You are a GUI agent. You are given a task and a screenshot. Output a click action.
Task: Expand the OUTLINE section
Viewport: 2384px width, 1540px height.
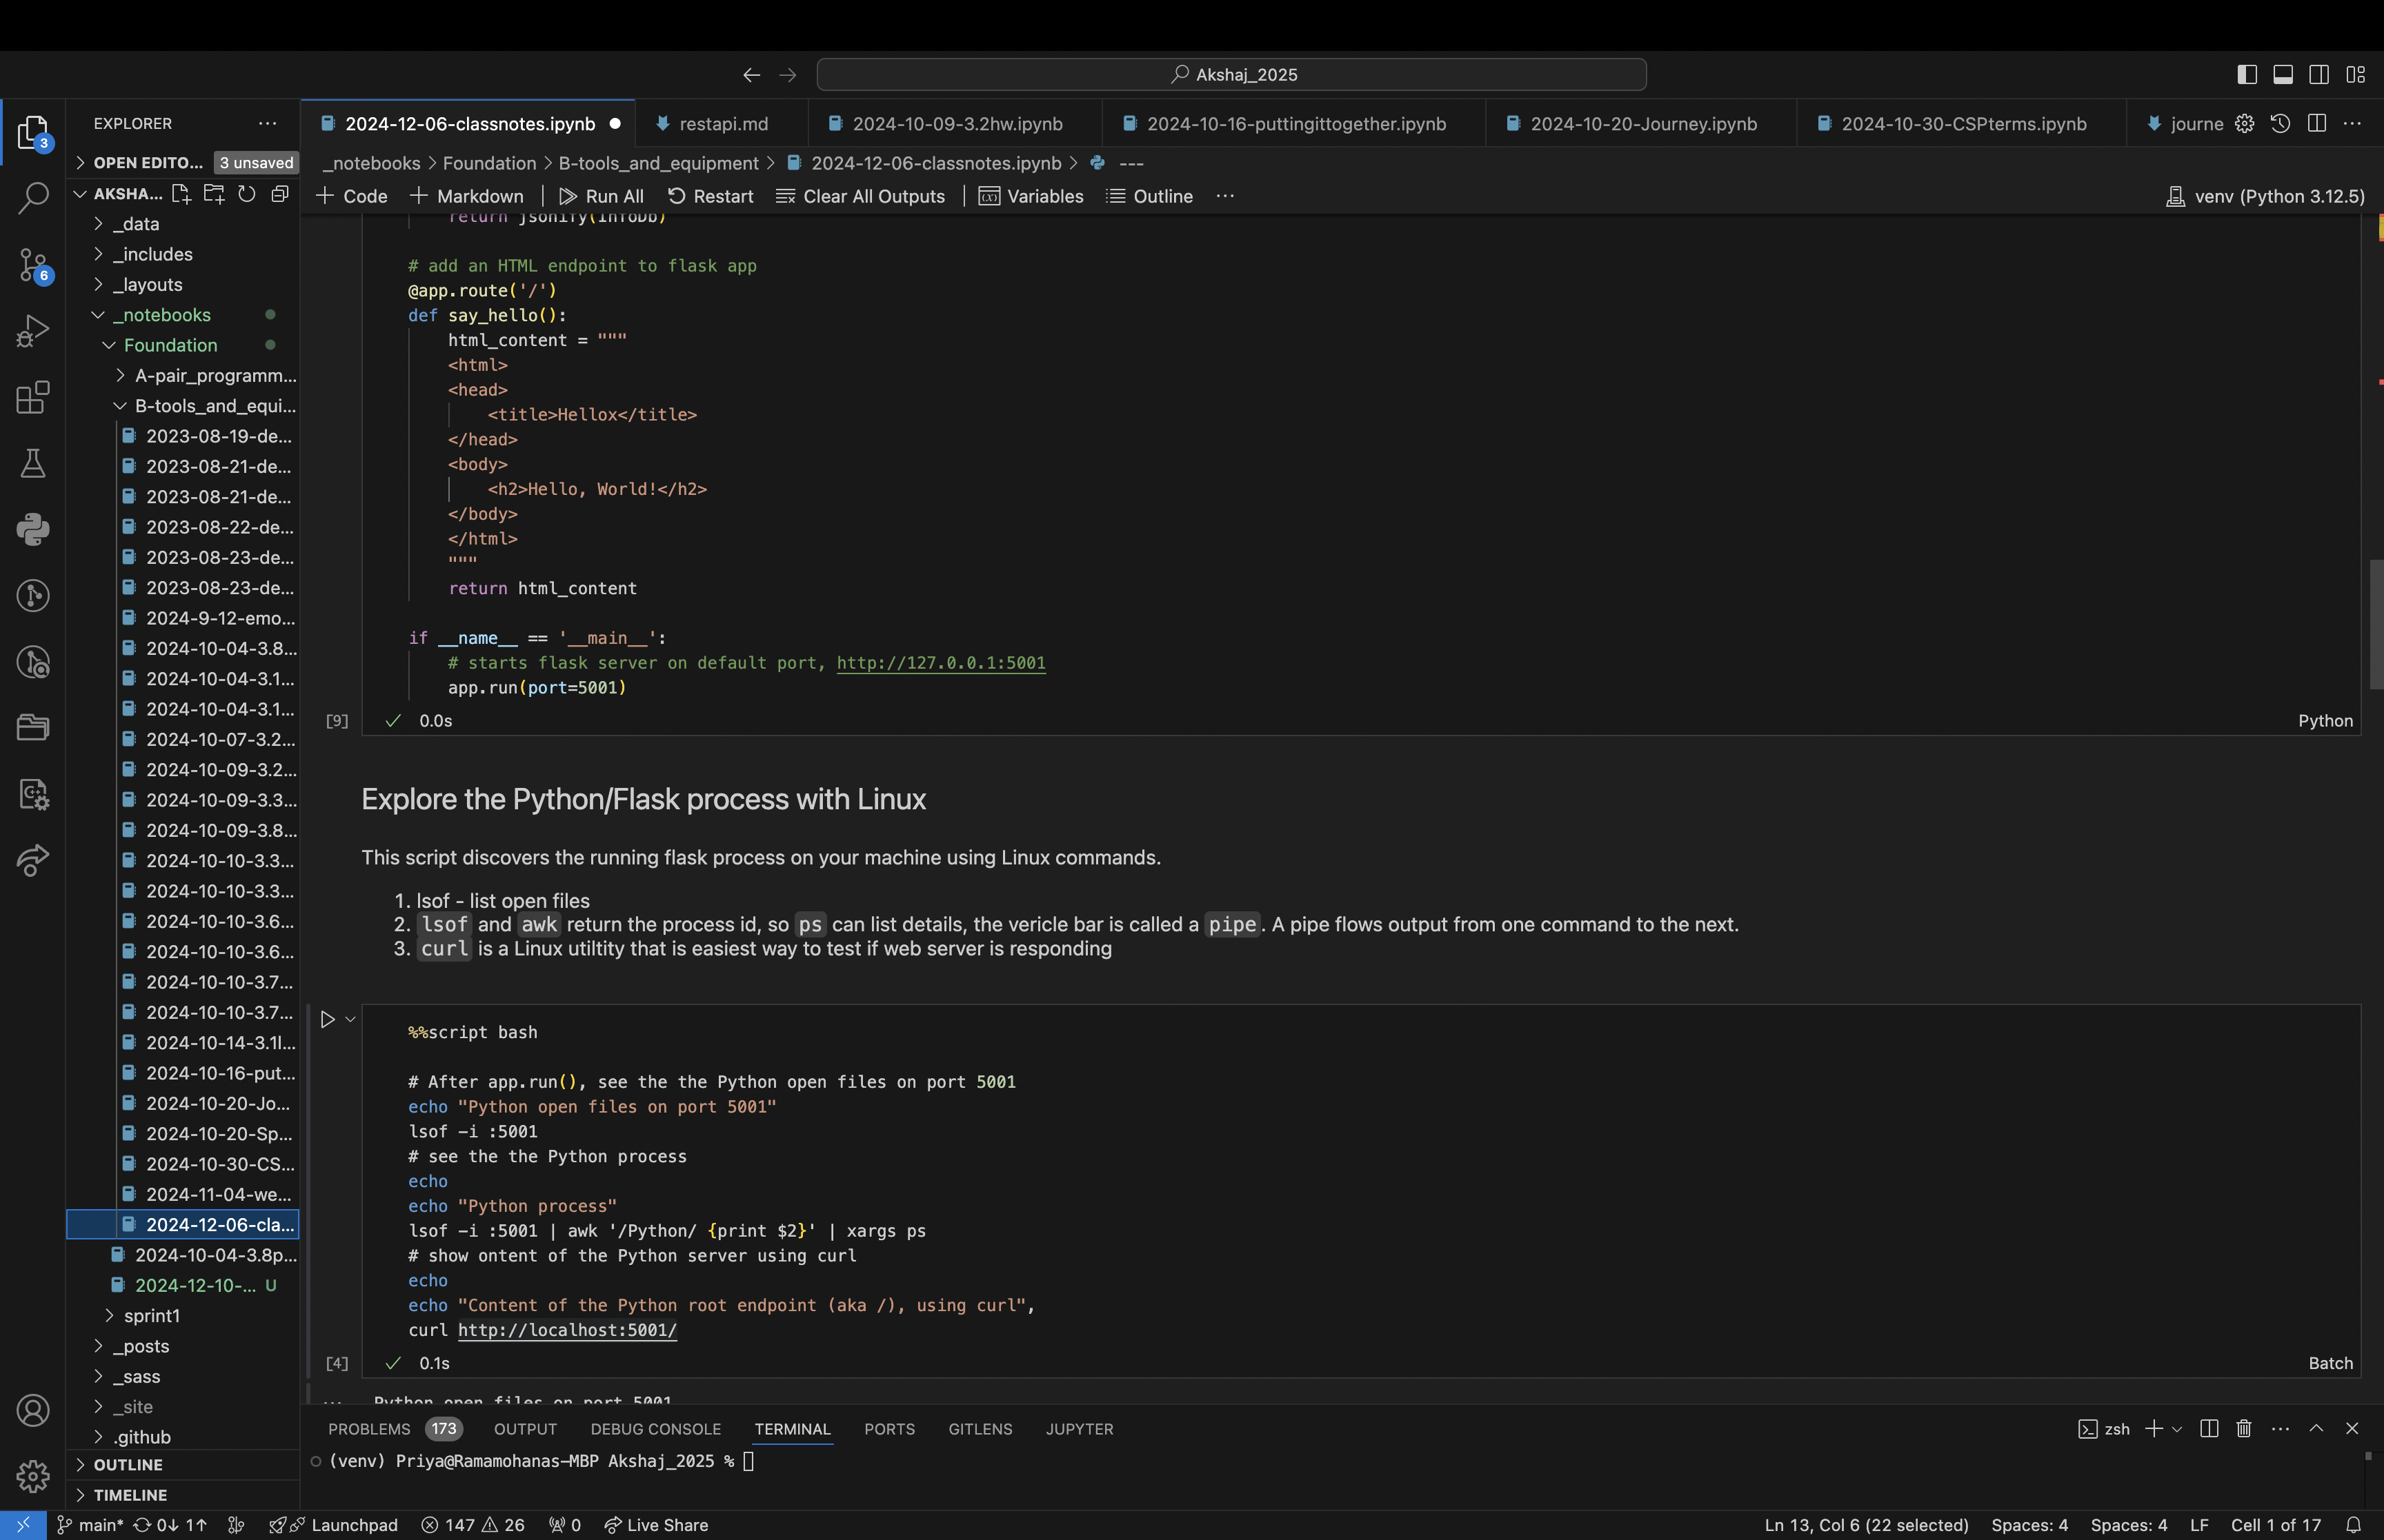pyautogui.click(x=184, y=1464)
